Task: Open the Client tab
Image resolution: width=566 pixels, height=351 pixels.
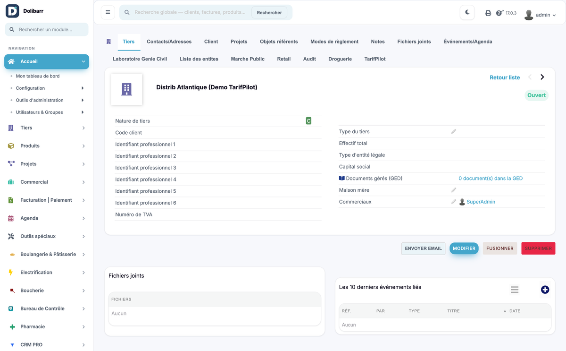Action: tap(211, 42)
